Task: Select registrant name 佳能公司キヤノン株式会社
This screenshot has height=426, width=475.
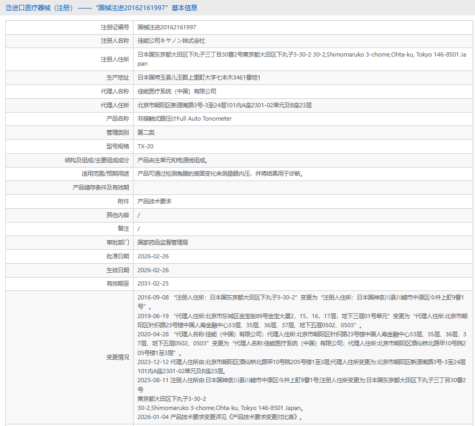Action: pos(171,41)
